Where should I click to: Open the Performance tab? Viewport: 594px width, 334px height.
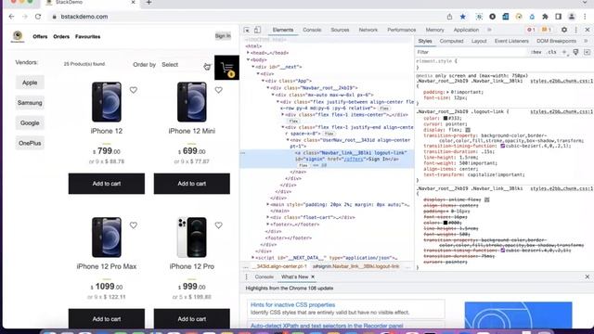[x=402, y=30]
